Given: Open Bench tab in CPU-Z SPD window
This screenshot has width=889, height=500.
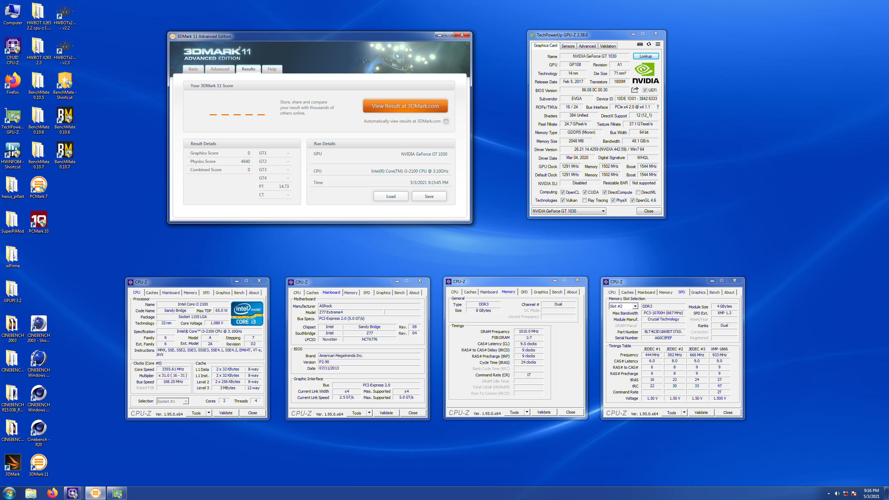Looking at the screenshot, I should click(x=714, y=292).
